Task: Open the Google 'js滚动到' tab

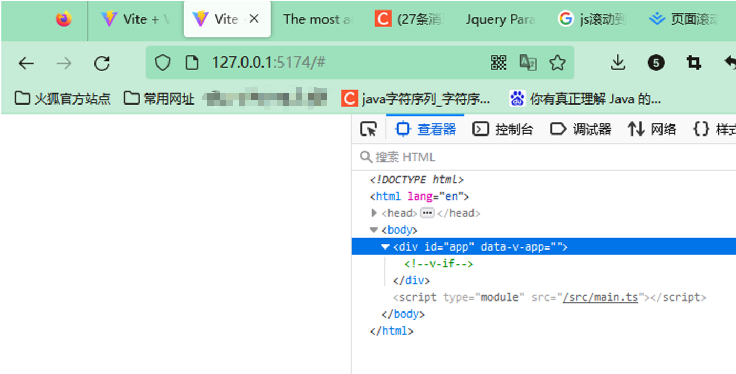Action: pyautogui.click(x=592, y=19)
